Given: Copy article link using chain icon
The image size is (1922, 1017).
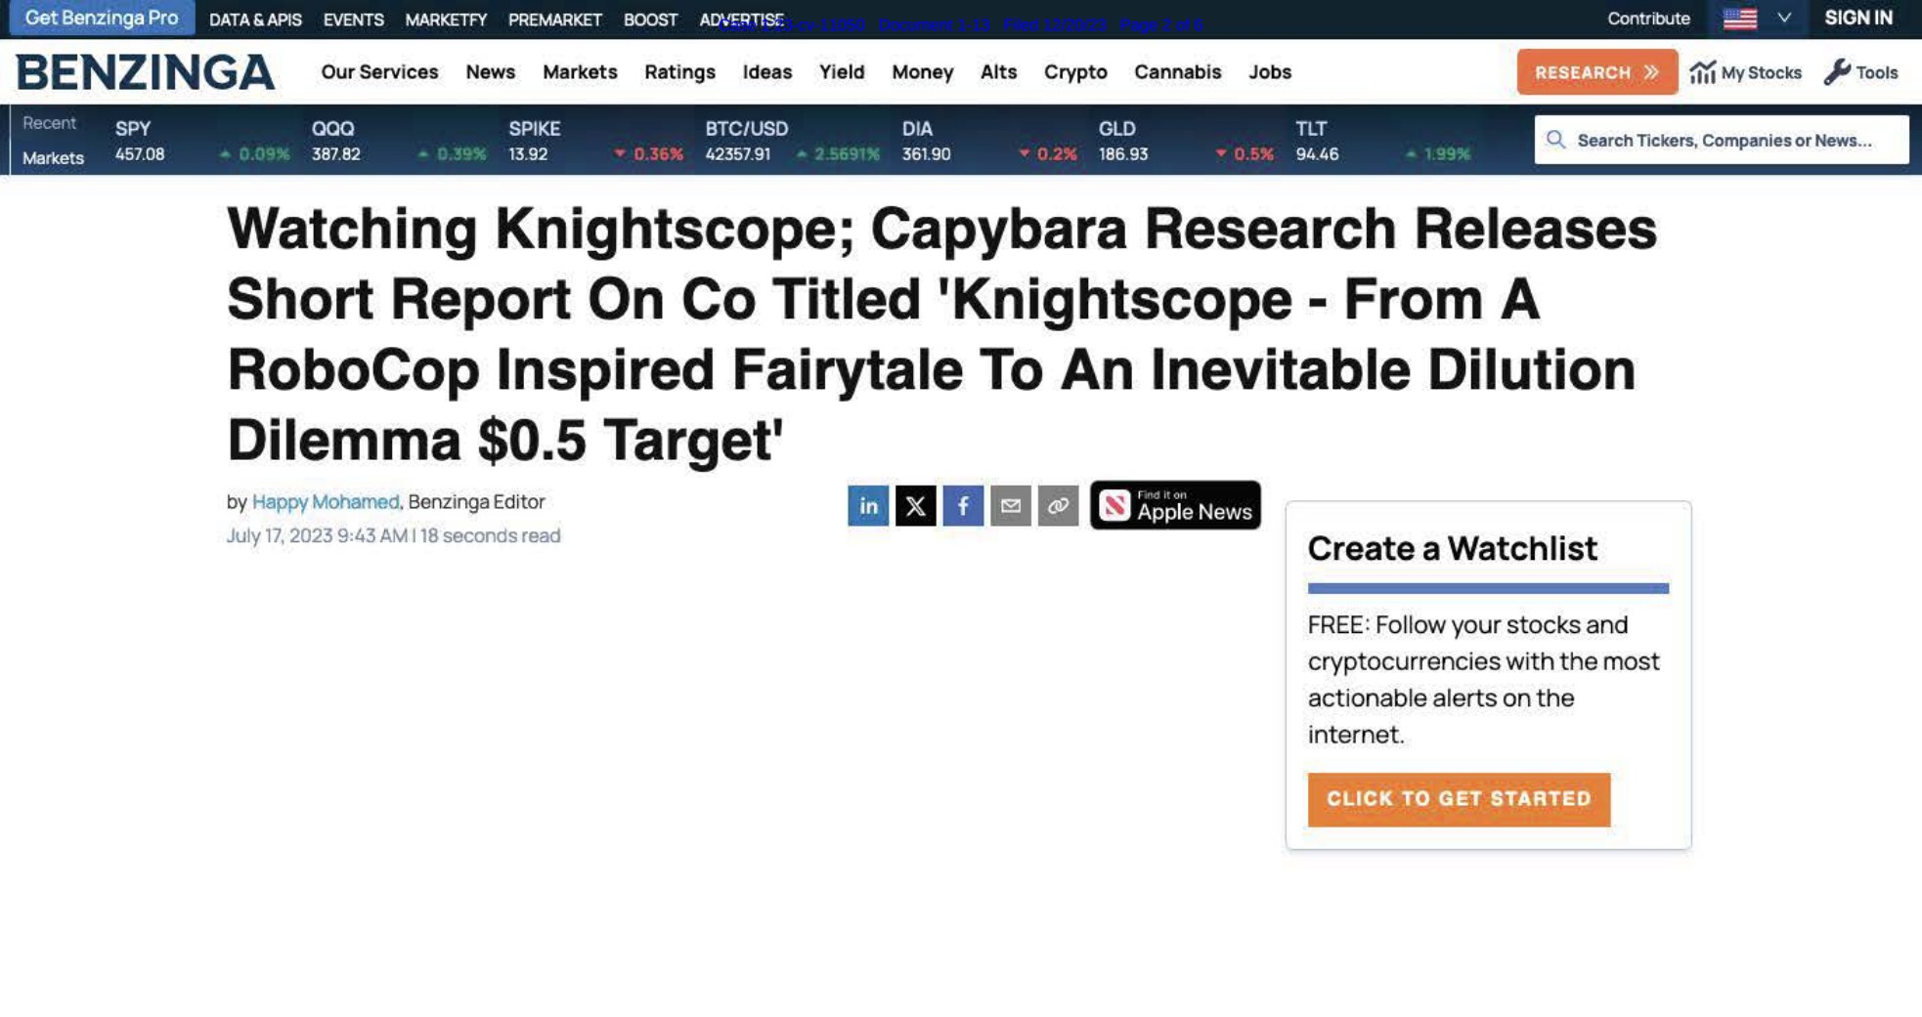Looking at the screenshot, I should 1058,505.
